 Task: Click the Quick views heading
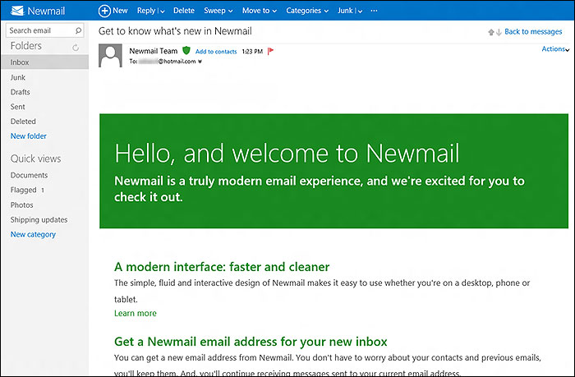[35, 159]
